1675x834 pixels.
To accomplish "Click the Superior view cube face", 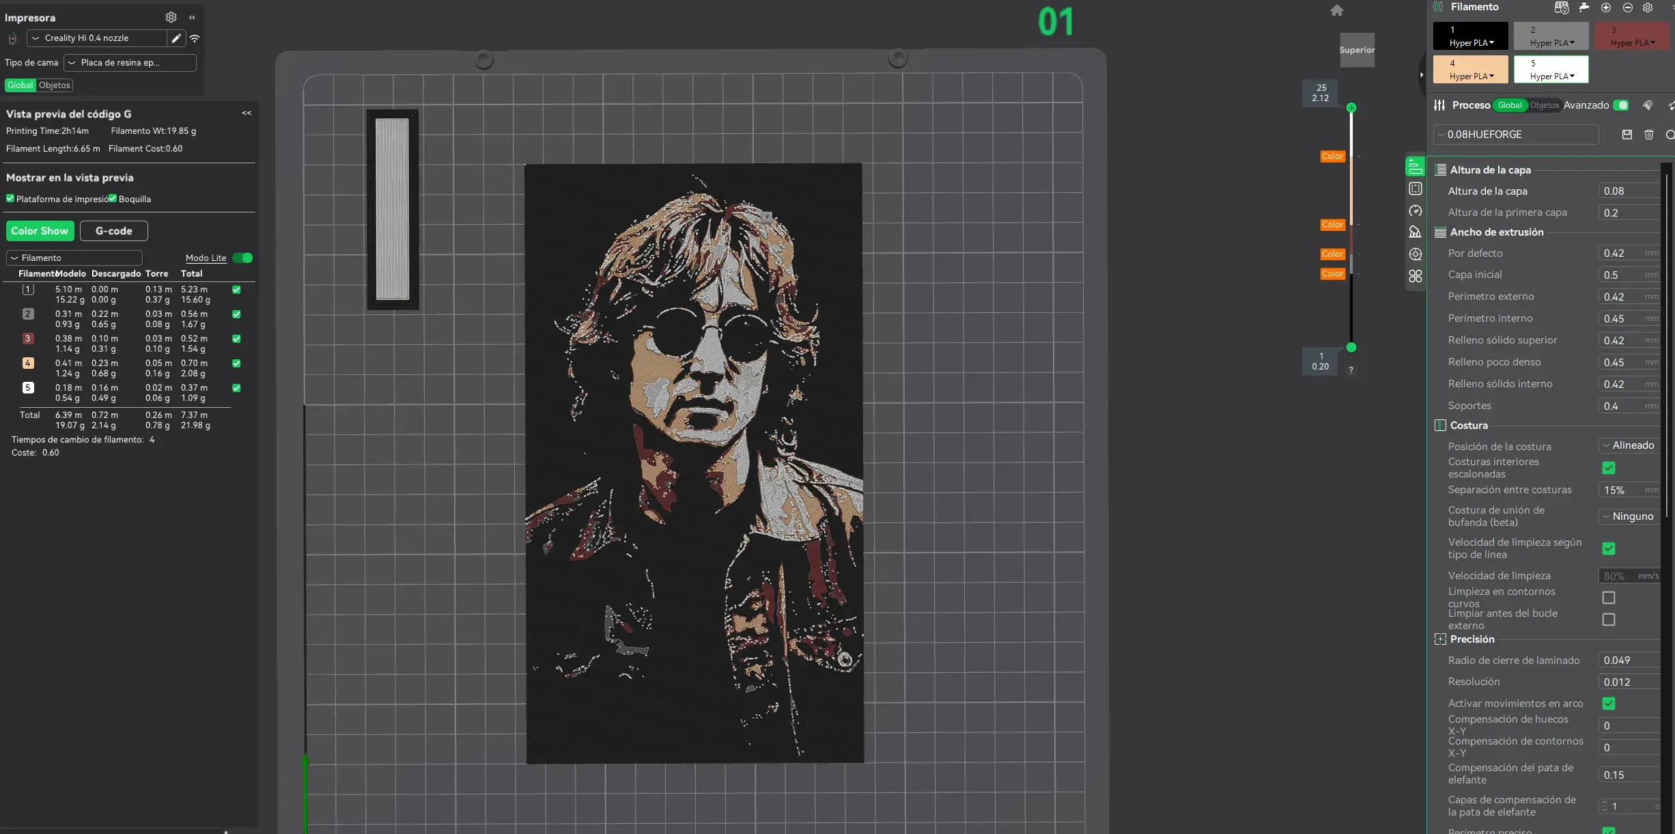I will pyautogui.click(x=1357, y=50).
